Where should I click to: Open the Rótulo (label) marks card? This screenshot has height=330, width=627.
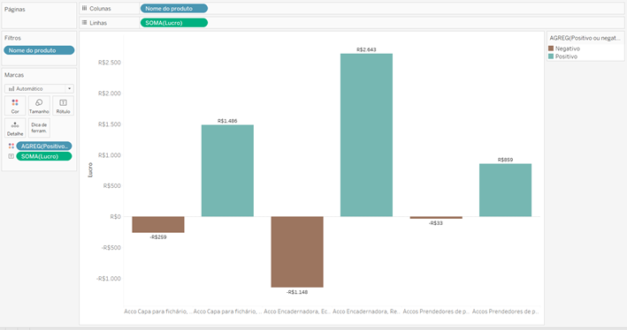coord(63,106)
